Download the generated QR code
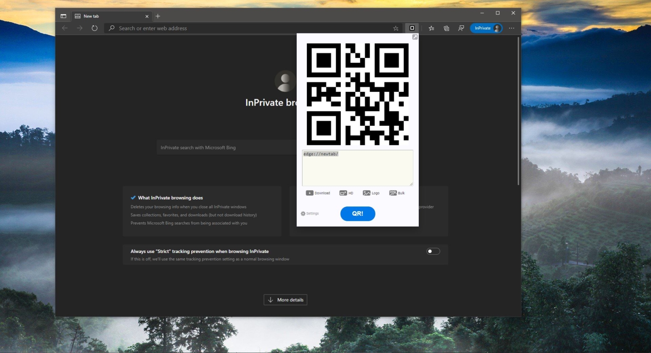The image size is (651, 353). pos(318,193)
